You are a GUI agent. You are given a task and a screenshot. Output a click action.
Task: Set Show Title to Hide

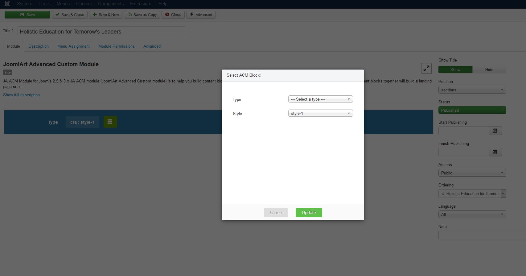[489, 70]
